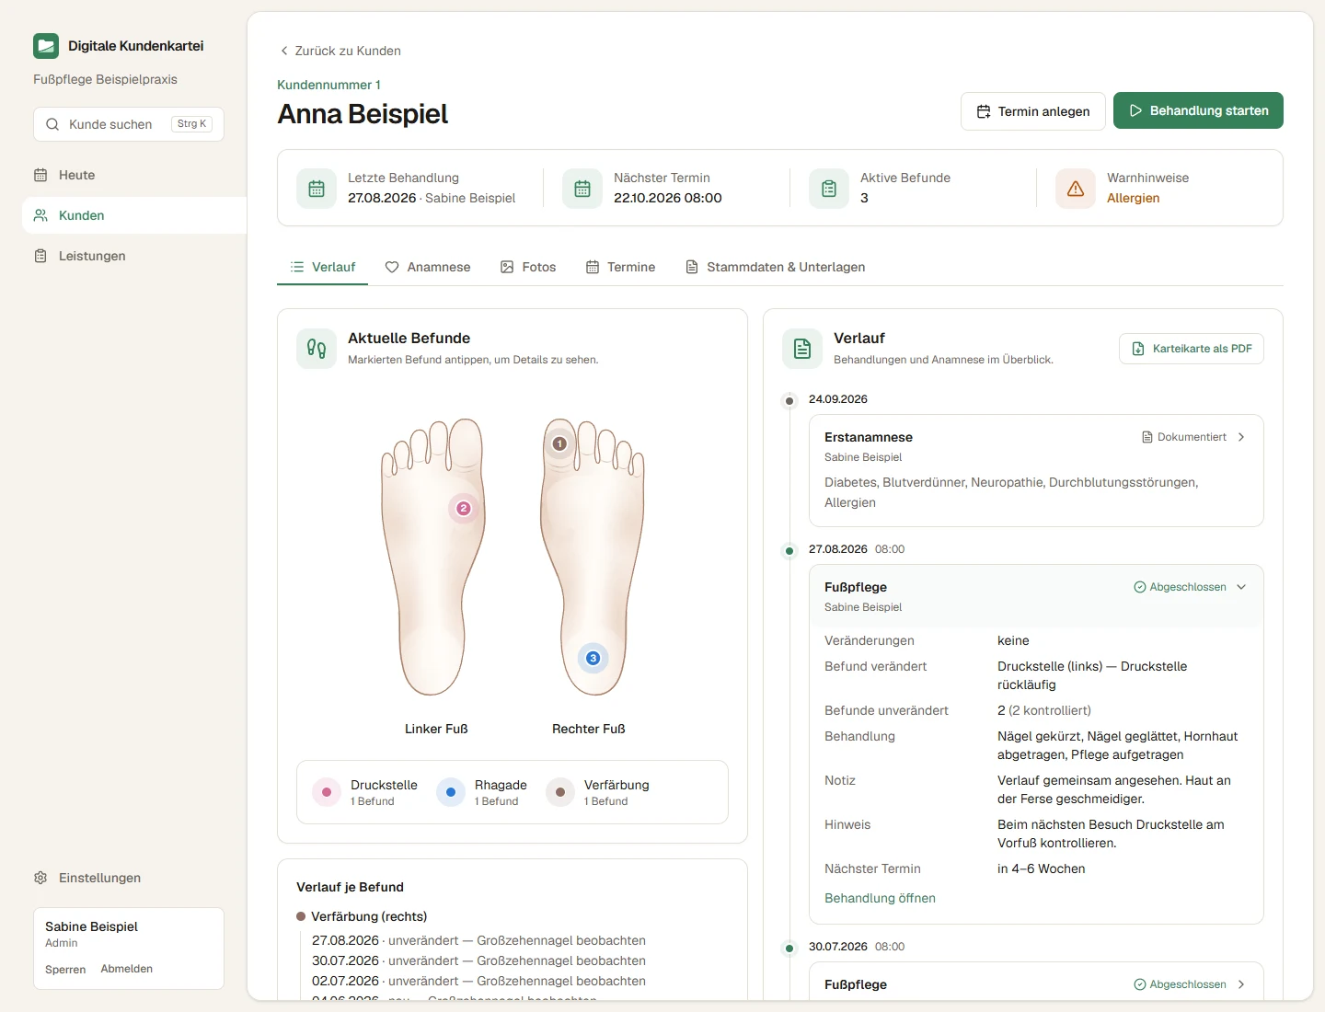Collapse the 27.08.2026 Fußpflege entry
The image size is (1325, 1012).
pos(1241,587)
